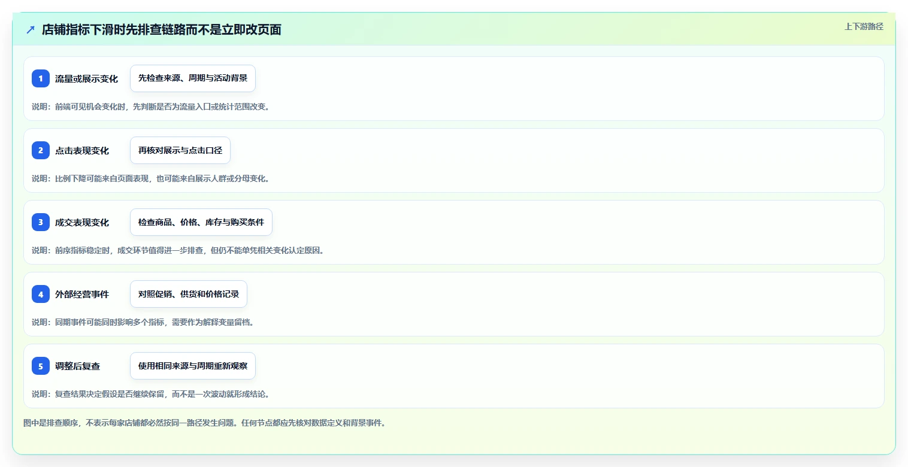This screenshot has width=908, height=467.
Task: Click the step 3 number badge
Action: tap(41, 222)
